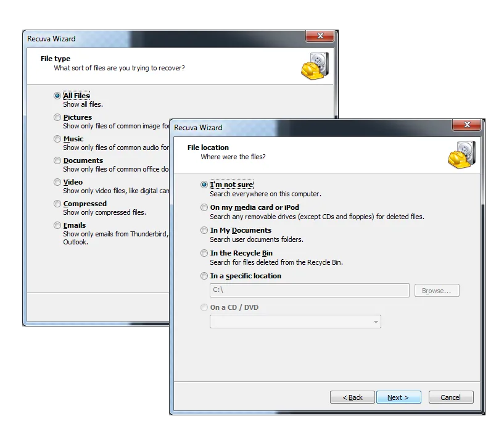The width and height of the screenshot is (504, 432).
Task: Pick the In the Recycle Bin option
Action: point(204,253)
